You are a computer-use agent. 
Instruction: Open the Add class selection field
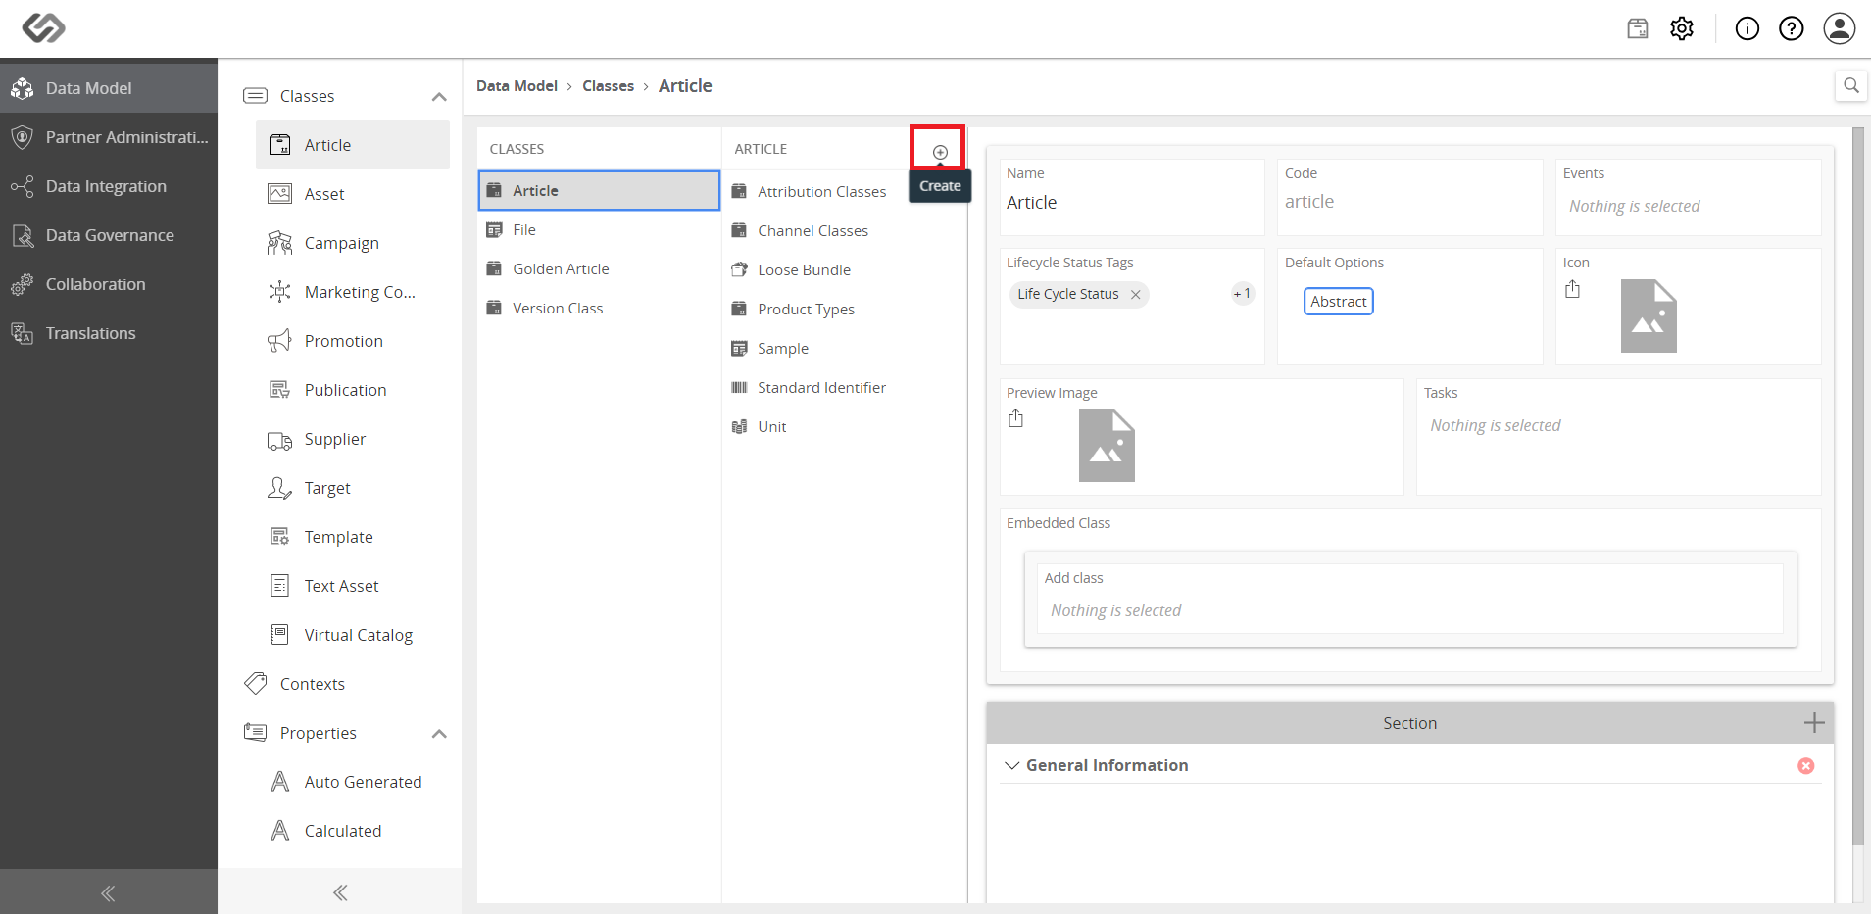1409,598
